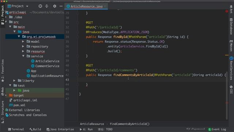
Task: Open the RestServices tool window
Action: (x=231, y=68)
